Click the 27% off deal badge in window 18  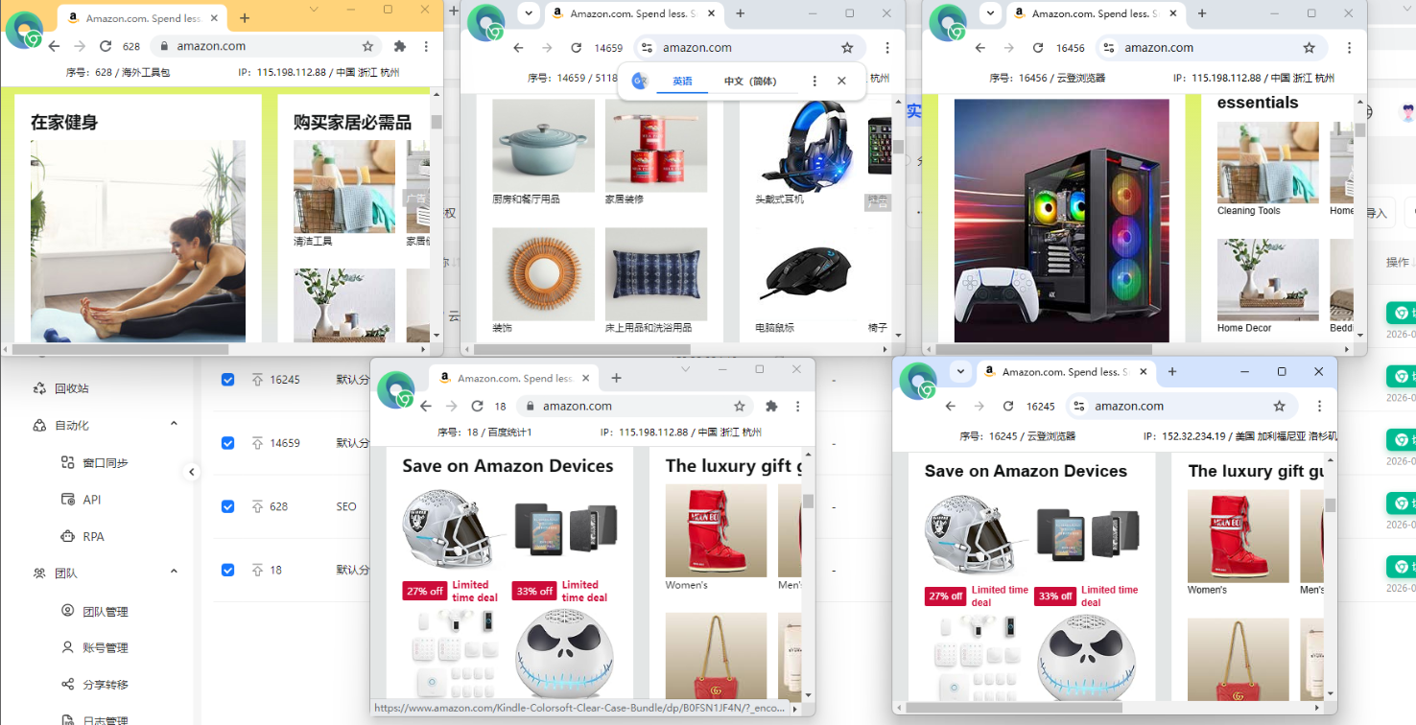pyautogui.click(x=424, y=591)
